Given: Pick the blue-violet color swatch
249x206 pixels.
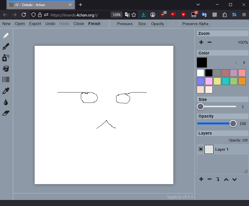Looking at the screenshot, I should point(200,81).
